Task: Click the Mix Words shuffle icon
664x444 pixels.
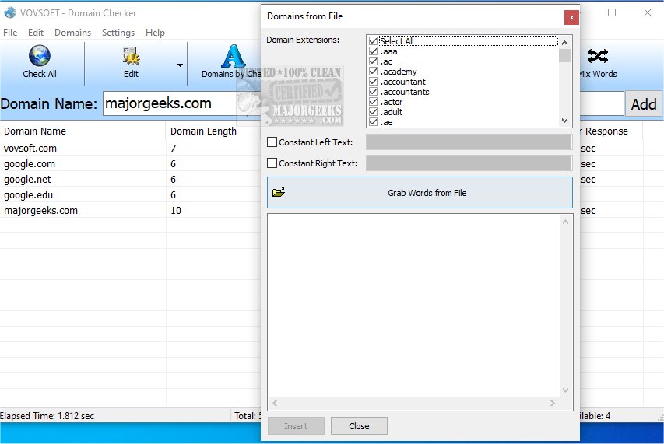Action: point(598,56)
